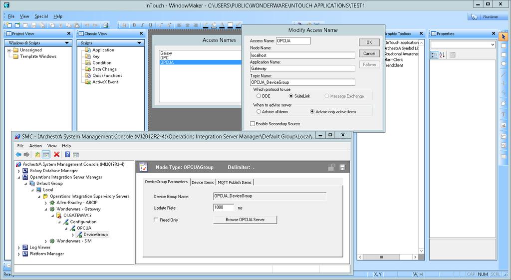Image resolution: width=511 pixels, height=280 pixels.
Task: Open the Special menu in WindowMaker
Action: 41,16
